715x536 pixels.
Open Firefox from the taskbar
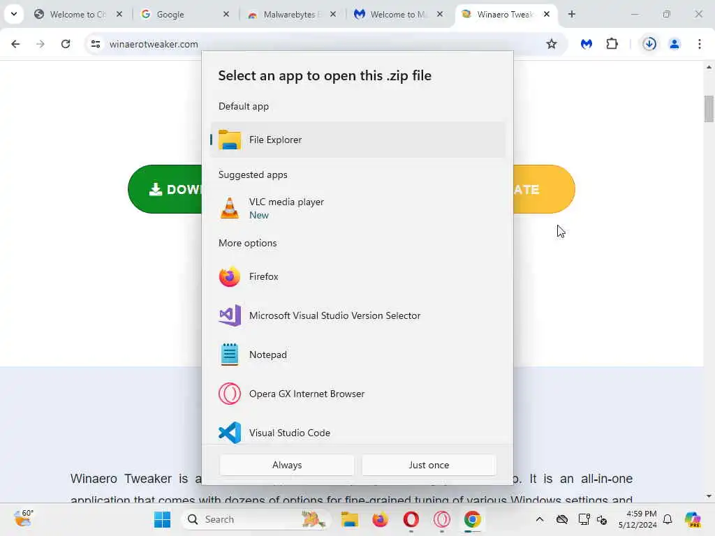tap(380, 519)
